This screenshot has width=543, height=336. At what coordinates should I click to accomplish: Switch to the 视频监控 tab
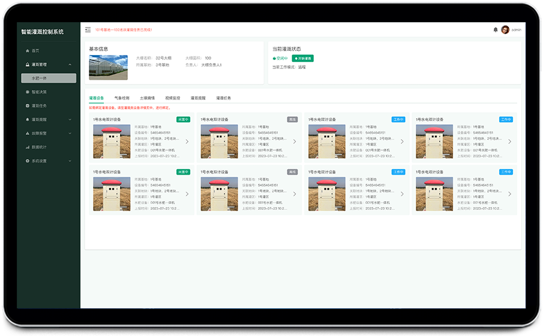click(x=172, y=98)
